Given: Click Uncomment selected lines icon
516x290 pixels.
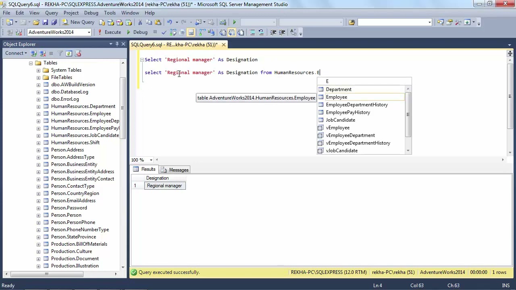Looking at the screenshot, I should [261, 32].
